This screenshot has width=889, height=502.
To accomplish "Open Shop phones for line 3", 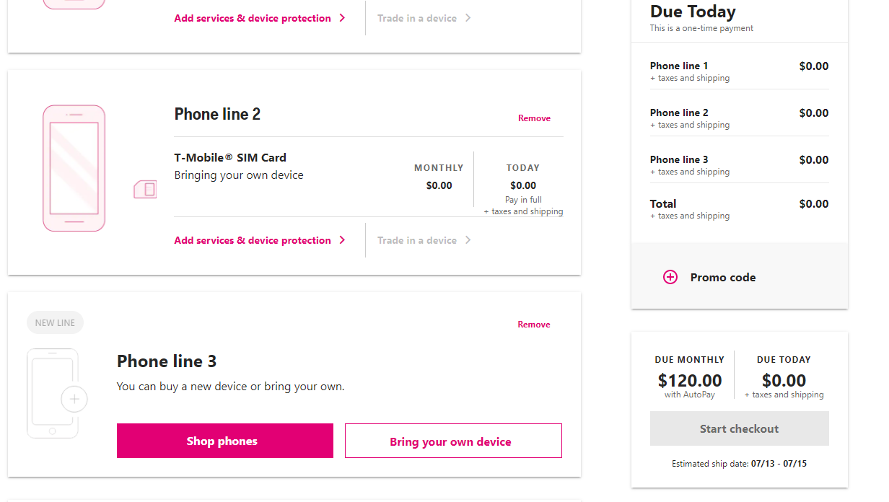I will point(225,441).
